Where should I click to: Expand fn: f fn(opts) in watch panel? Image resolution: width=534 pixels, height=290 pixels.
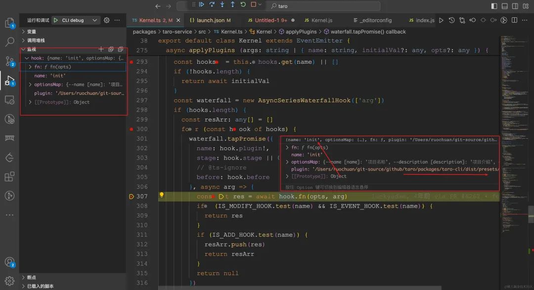[30, 67]
